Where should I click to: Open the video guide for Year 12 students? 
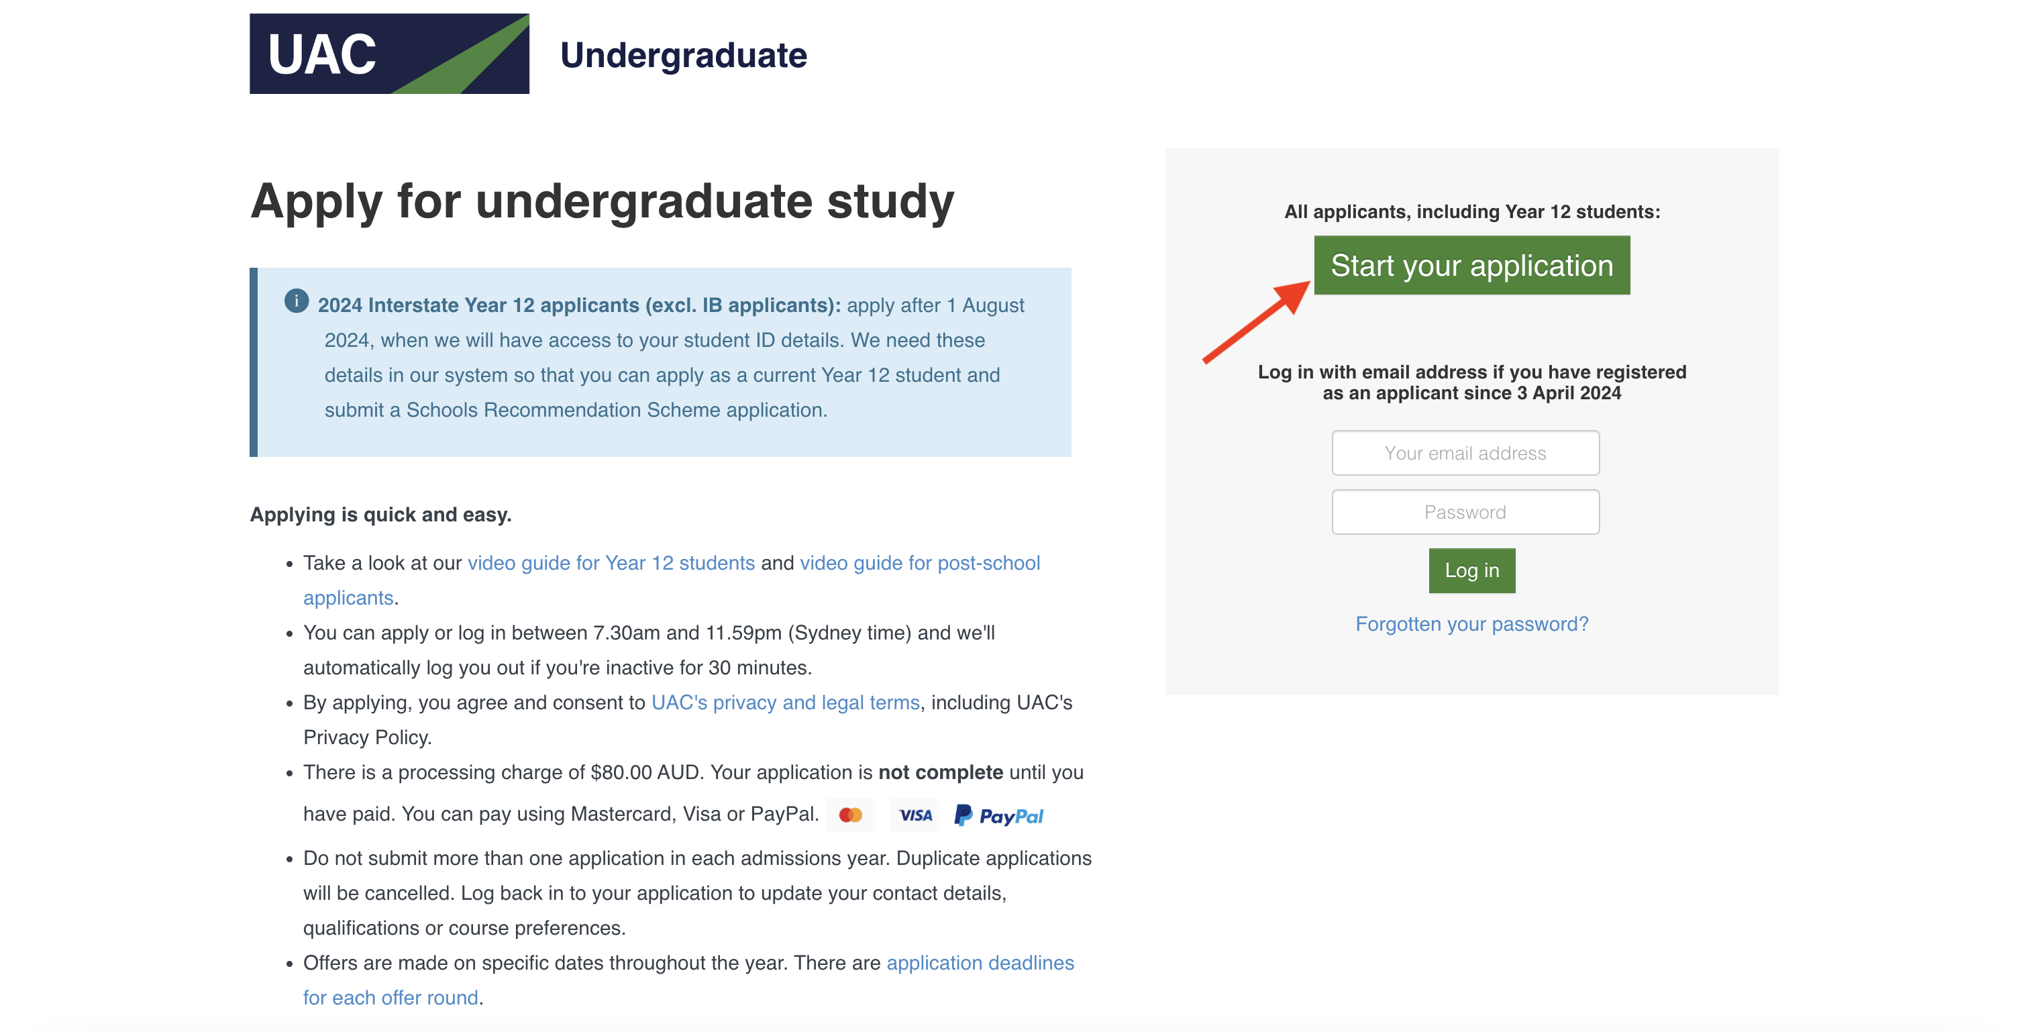611,562
